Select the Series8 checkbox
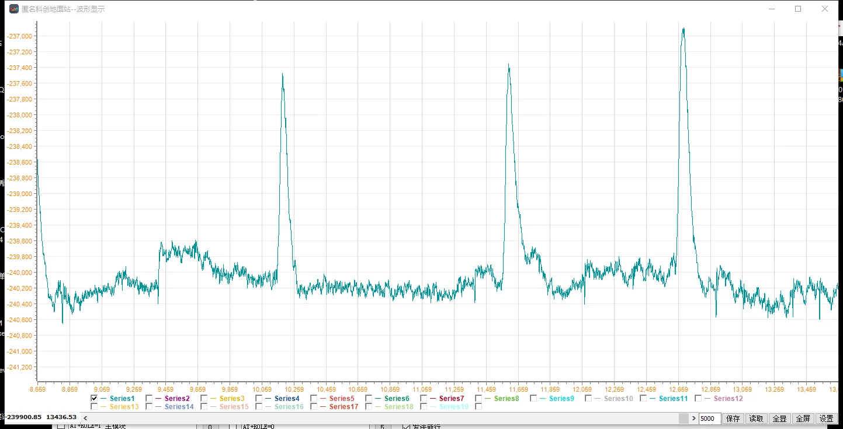 click(x=479, y=399)
